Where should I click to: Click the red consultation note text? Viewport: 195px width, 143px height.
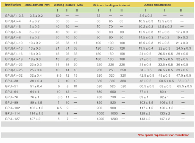(x=163, y=135)
